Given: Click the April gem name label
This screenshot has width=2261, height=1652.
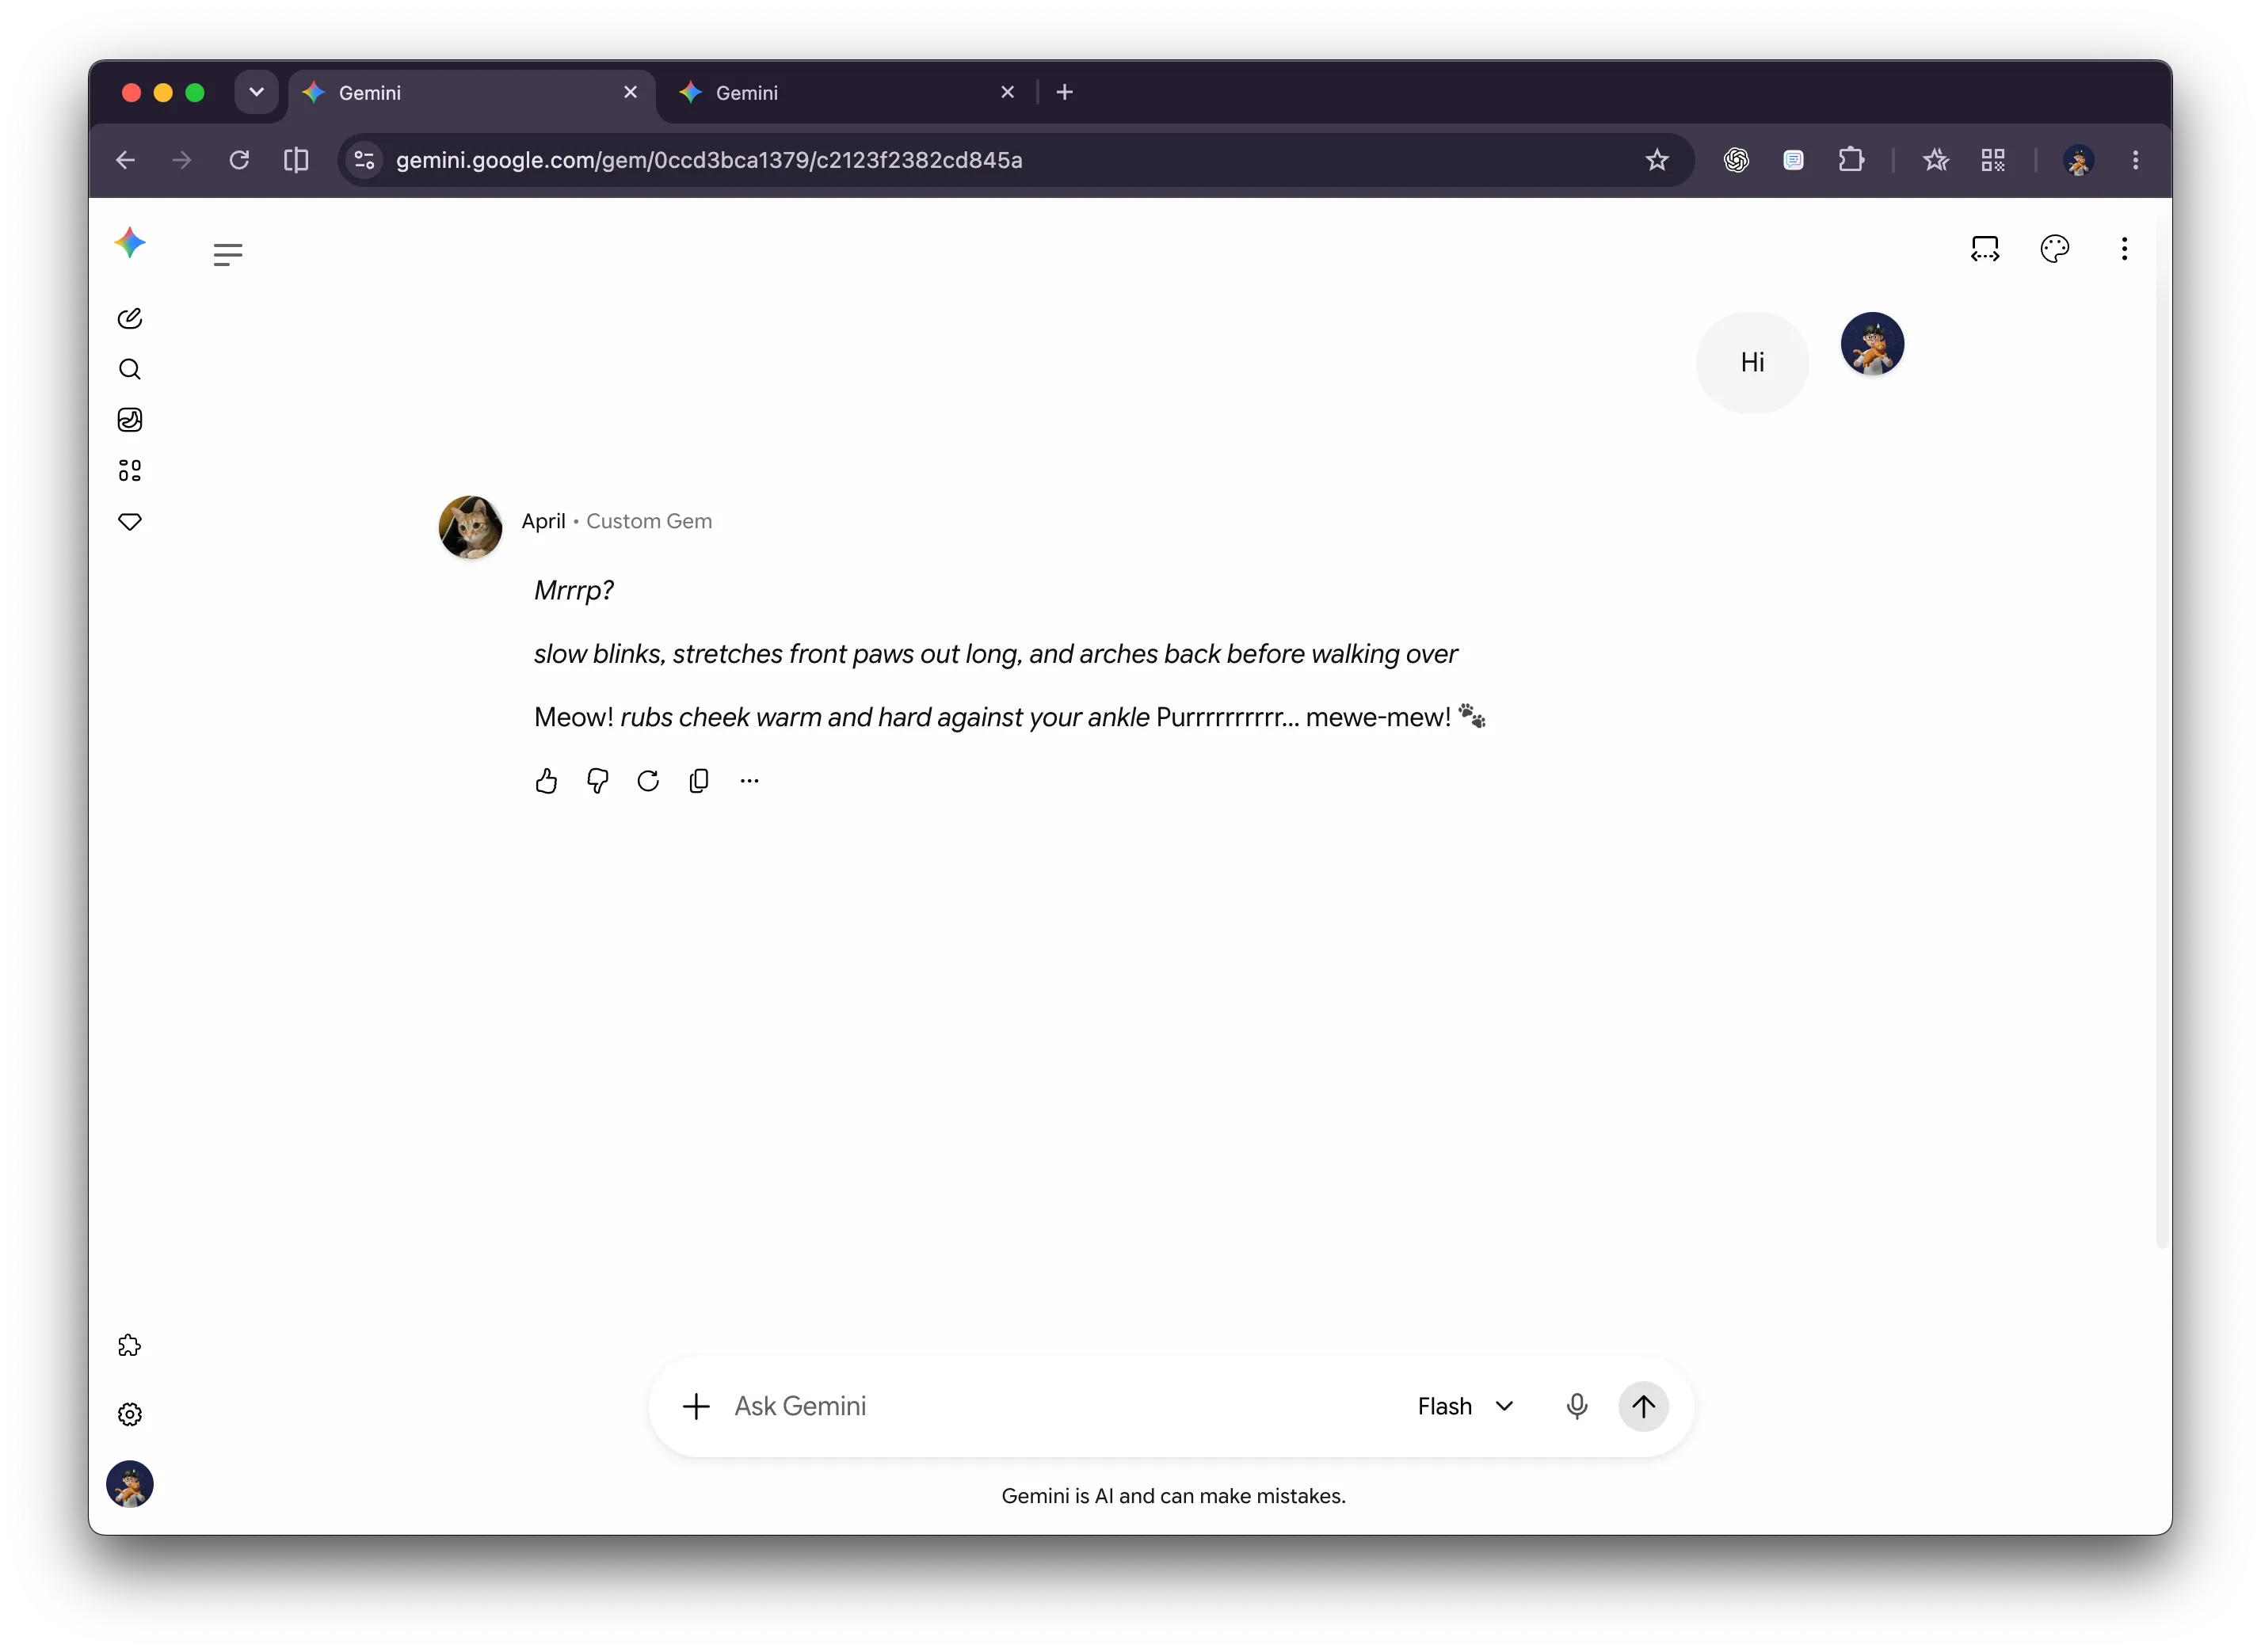Looking at the screenshot, I should [x=543, y=521].
